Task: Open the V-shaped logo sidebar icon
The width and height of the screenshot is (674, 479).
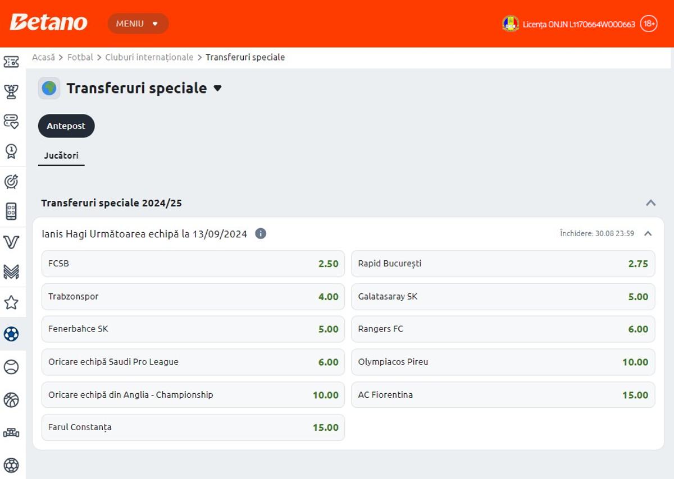Action: 11,242
